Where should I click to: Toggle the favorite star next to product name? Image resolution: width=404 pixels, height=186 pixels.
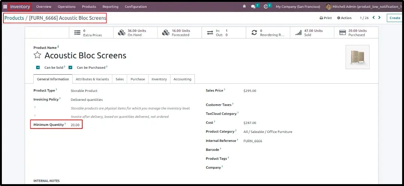[37, 55]
